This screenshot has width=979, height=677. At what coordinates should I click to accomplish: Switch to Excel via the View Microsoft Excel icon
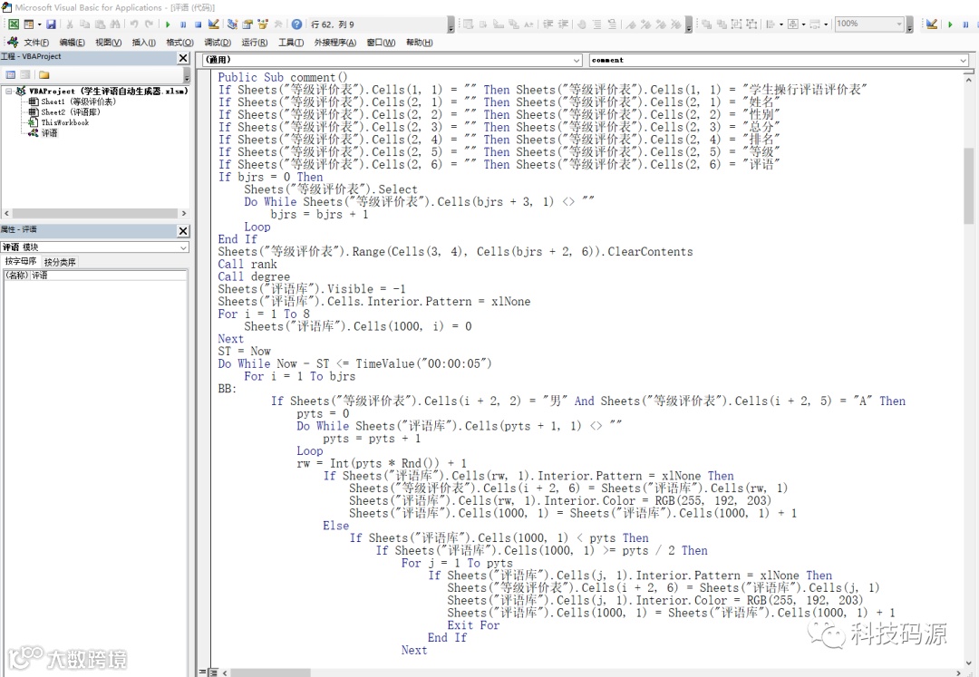pos(14,24)
